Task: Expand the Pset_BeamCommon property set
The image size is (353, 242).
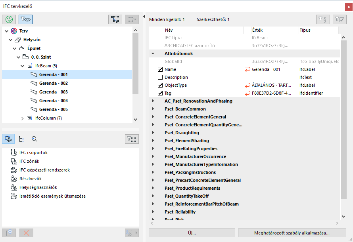Action: click(153, 109)
